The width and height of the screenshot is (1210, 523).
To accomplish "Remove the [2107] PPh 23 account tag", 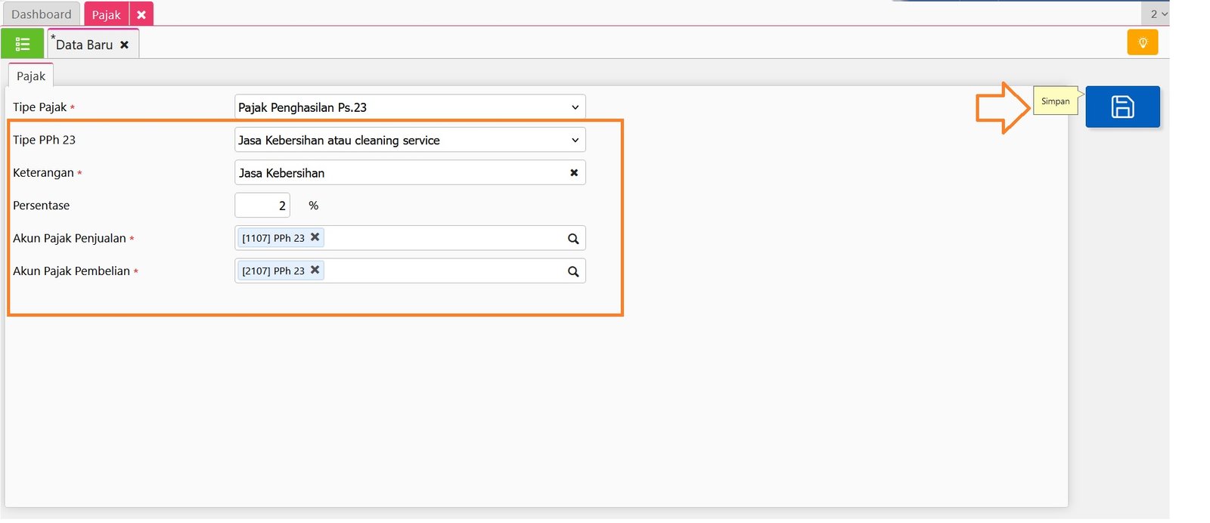I will pyautogui.click(x=315, y=270).
